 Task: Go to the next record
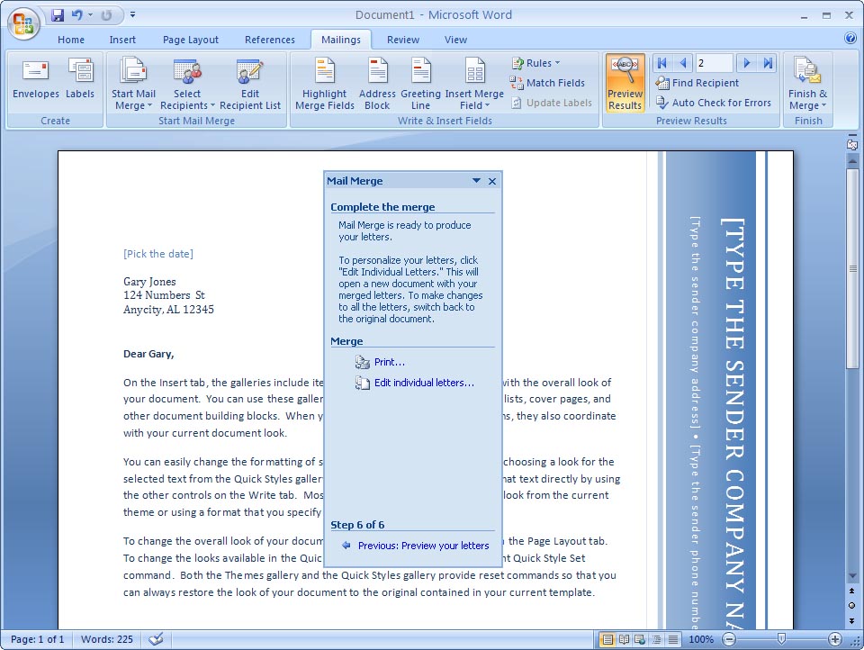[747, 63]
